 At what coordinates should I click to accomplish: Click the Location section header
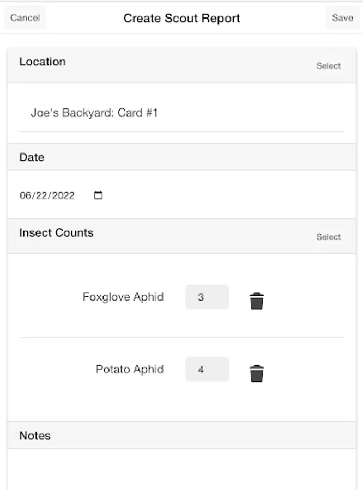[x=43, y=62]
